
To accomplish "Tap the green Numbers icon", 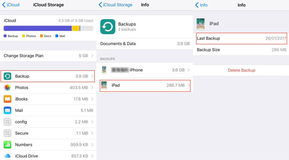I will [8, 145].
